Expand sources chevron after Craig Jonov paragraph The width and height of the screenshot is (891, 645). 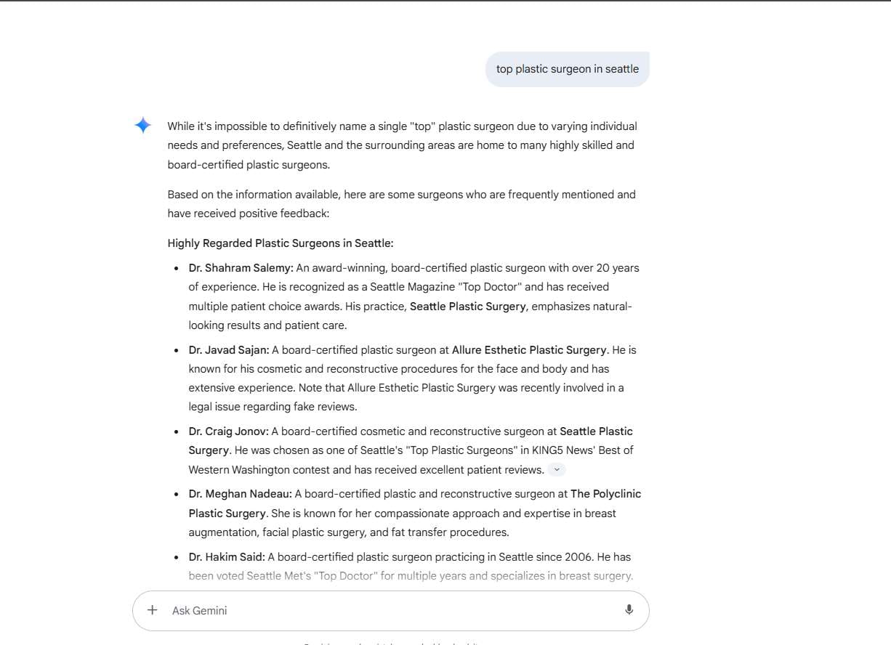pyautogui.click(x=557, y=470)
